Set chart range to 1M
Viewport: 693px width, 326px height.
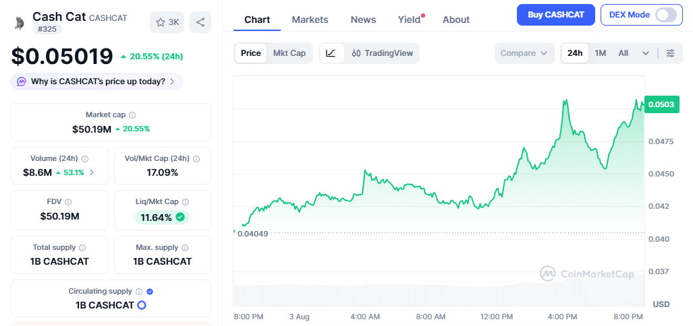(x=600, y=53)
